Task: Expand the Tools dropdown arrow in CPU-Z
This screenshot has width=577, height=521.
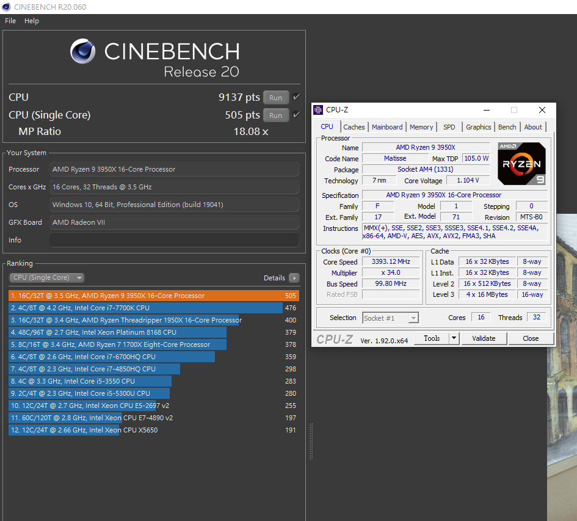Action: (454, 338)
